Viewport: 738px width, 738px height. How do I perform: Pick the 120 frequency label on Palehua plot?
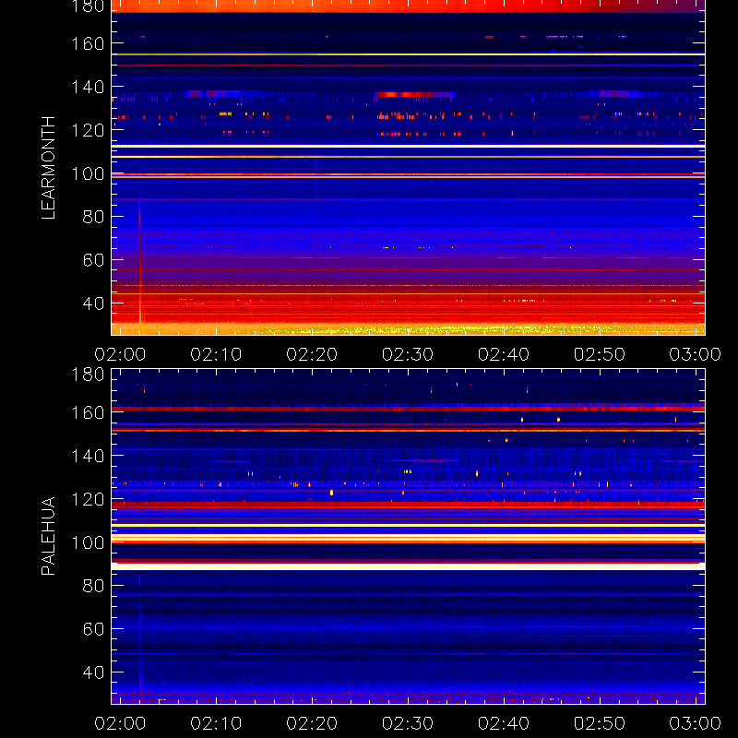(88, 499)
